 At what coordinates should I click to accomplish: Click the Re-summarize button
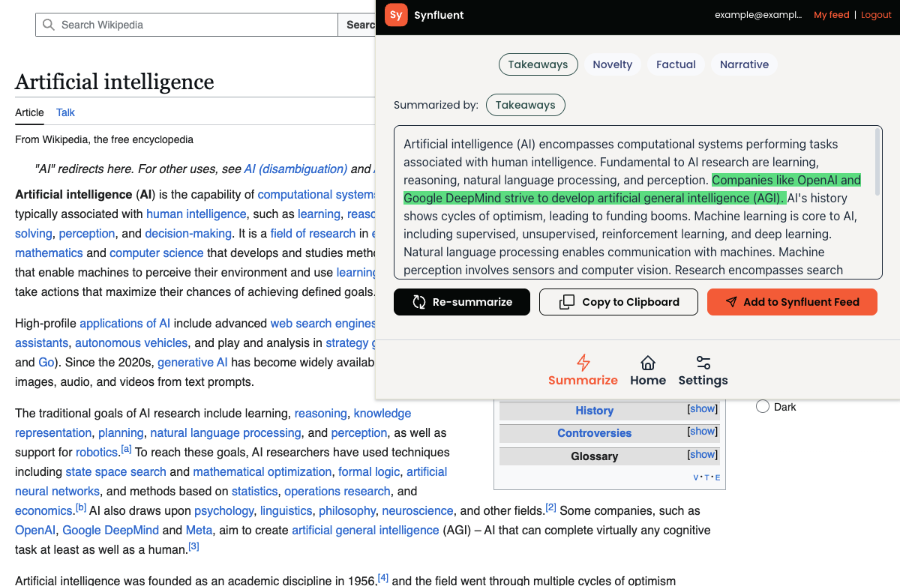click(462, 302)
